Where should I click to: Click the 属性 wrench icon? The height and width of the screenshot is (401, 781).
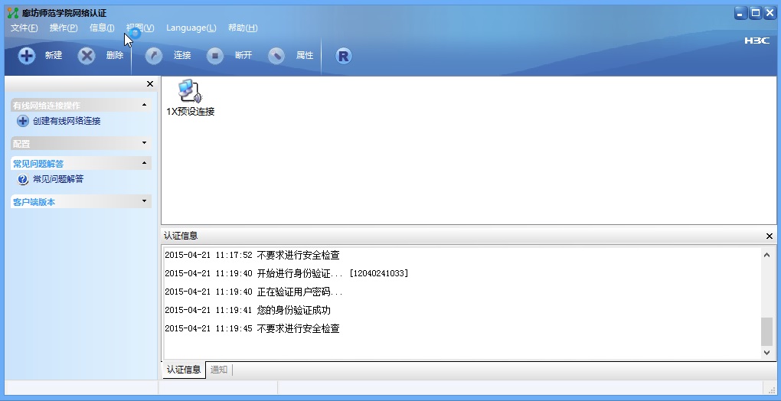(x=276, y=55)
